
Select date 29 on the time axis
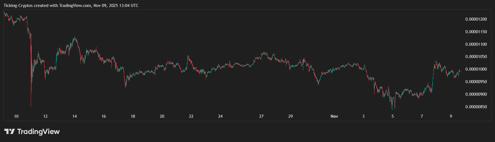tap(290, 116)
